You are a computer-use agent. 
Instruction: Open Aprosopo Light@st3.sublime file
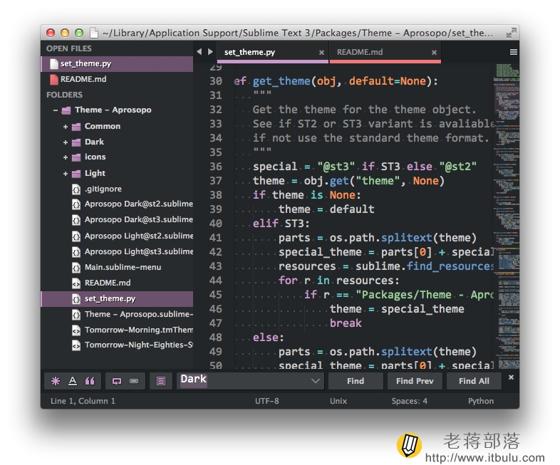click(x=138, y=251)
